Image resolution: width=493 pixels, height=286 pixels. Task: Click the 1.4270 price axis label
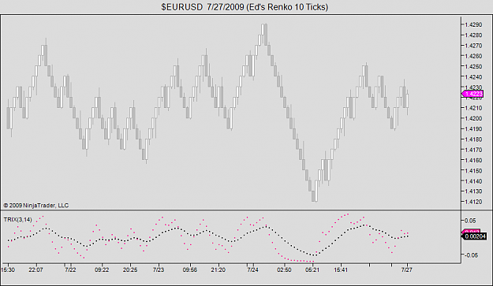pyautogui.click(x=473, y=46)
